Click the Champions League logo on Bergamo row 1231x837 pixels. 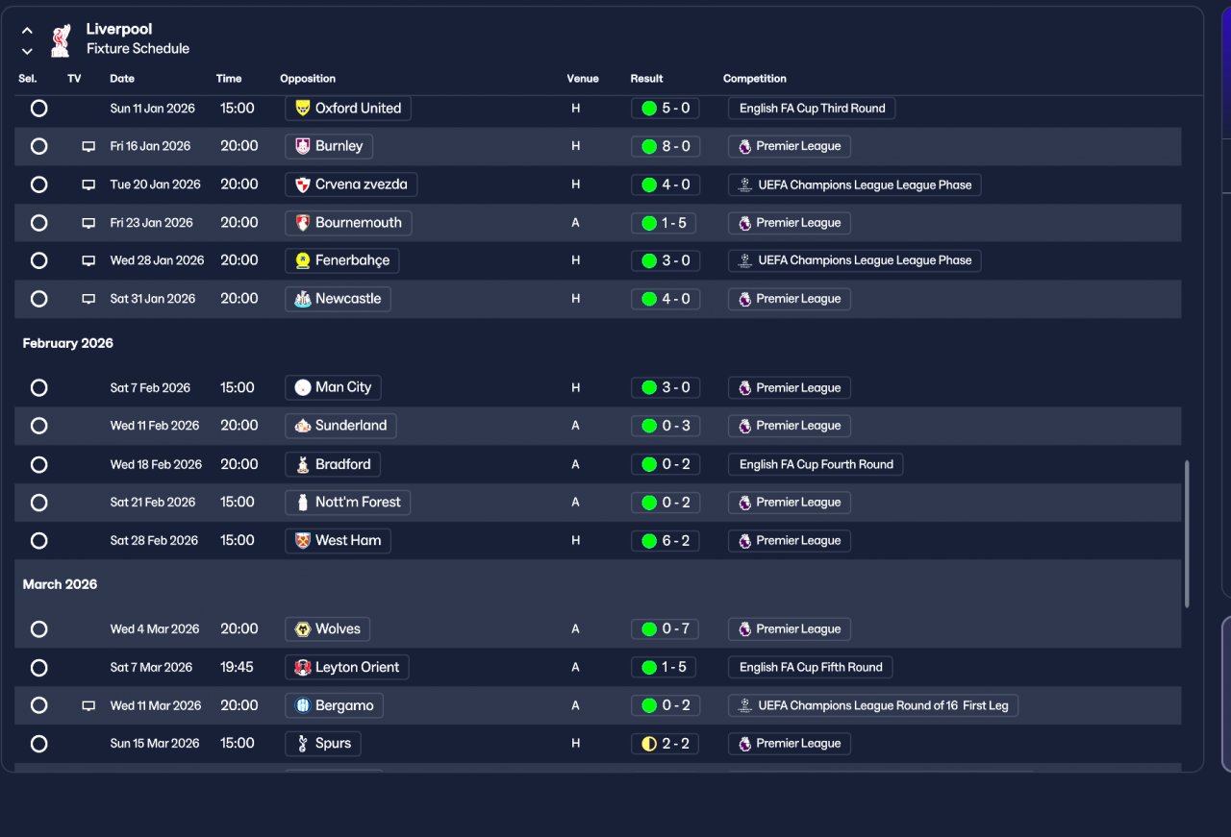pyautogui.click(x=744, y=705)
